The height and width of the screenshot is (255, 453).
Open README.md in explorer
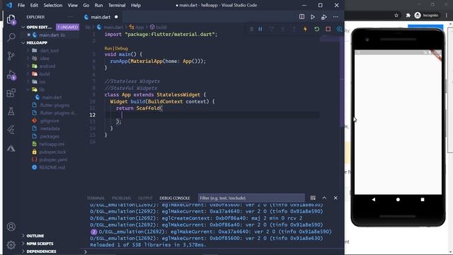click(52, 167)
